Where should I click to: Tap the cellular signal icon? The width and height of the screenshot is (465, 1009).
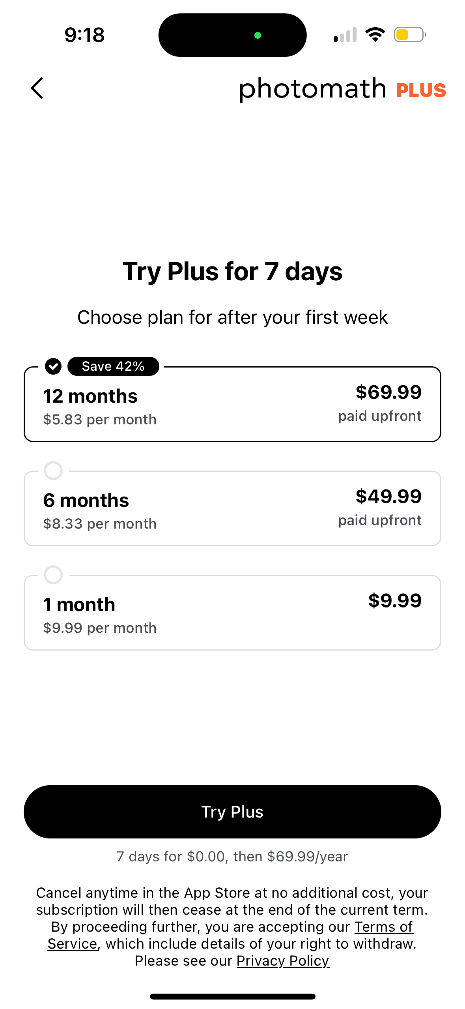tap(345, 35)
